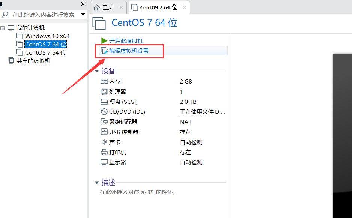Click the 正在使用文件 D:... value
352x218 pixels.
click(202, 112)
